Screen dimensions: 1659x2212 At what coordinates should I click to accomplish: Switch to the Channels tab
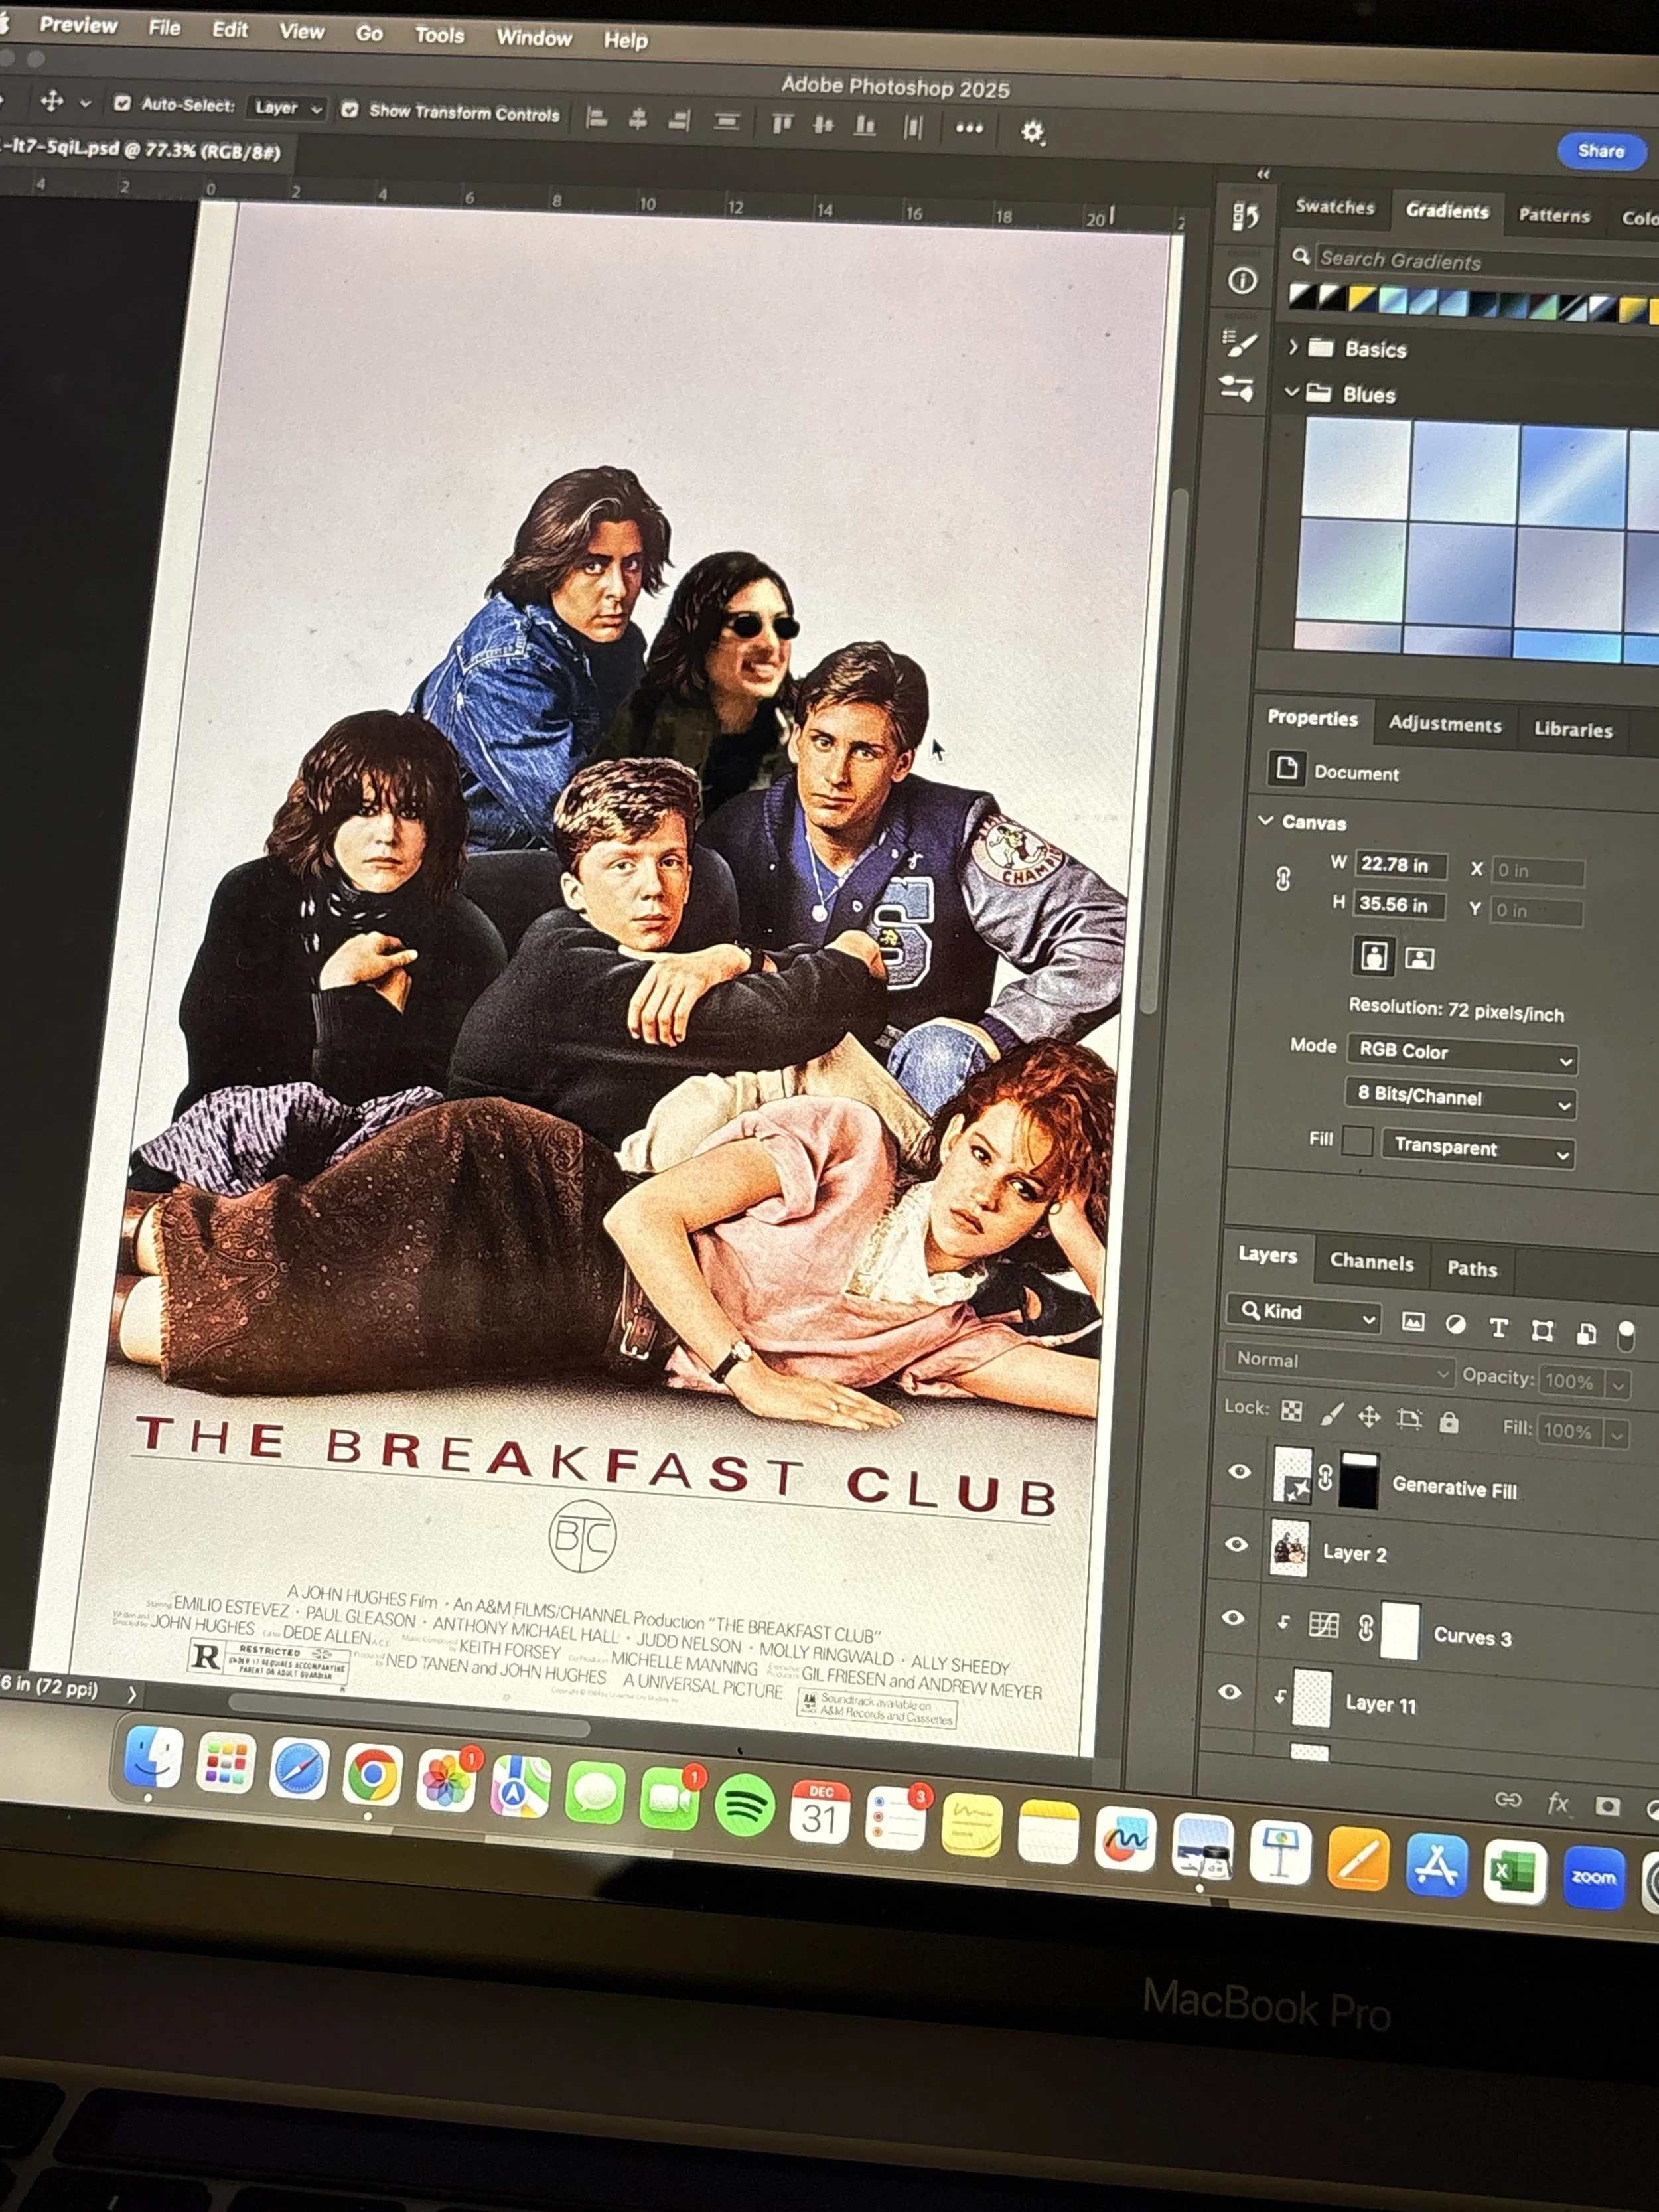(x=1371, y=1263)
